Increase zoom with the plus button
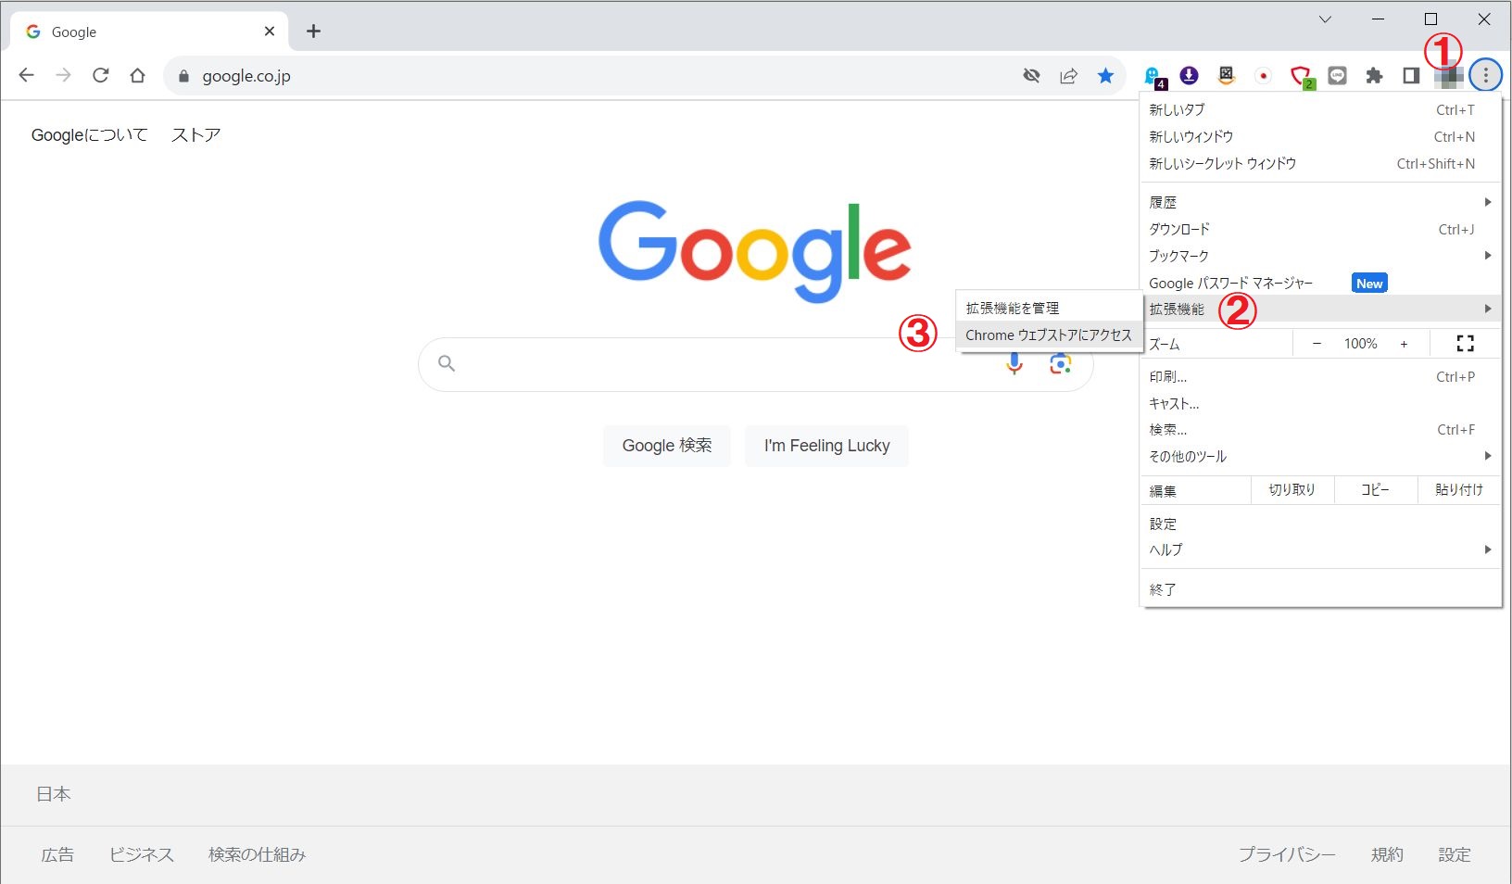This screenshot has width=1512, height=884. (x=1404, y=344)
